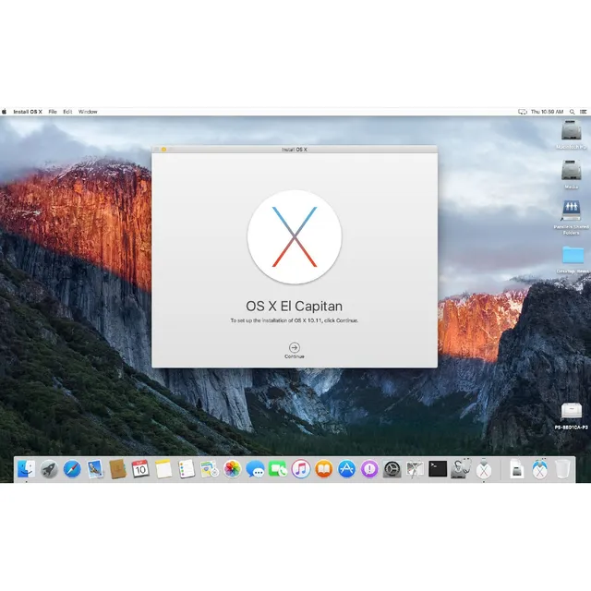Click the yellow minimize button of the installer
The image size is (591, 591).
pos(163,150)
